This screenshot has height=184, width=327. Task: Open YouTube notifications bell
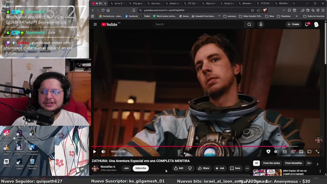(307, 24)
